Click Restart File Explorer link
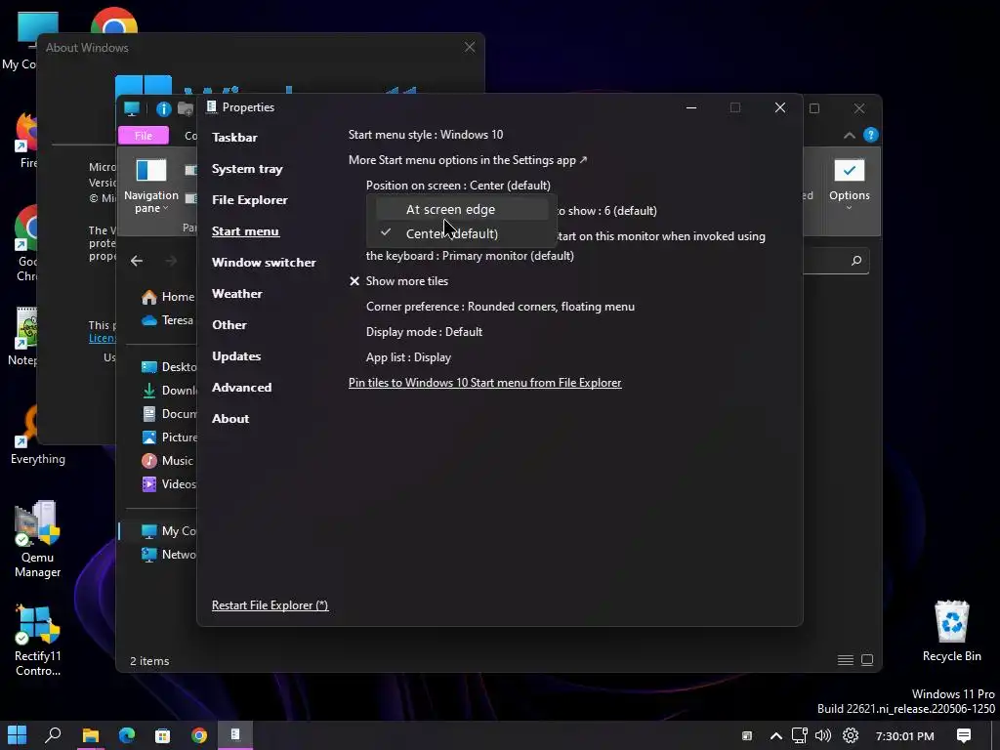 coord(270,605)
